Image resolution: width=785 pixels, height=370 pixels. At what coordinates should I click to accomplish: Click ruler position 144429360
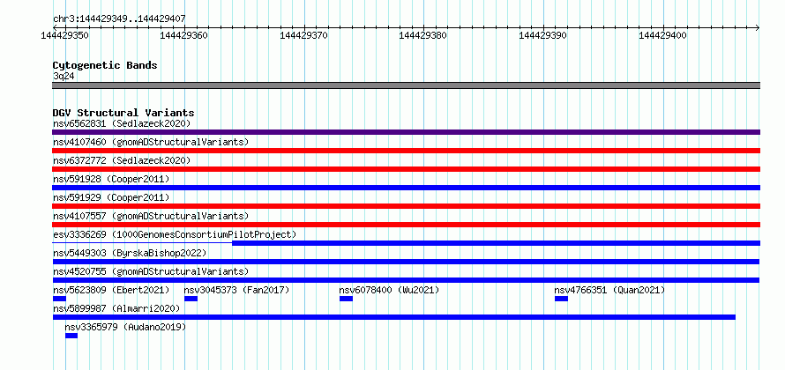(184, 35)
